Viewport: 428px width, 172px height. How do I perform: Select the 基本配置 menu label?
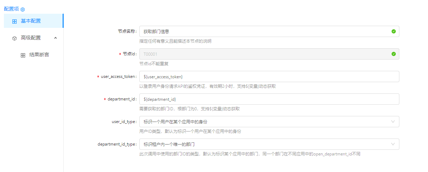[x=31, y=21]
